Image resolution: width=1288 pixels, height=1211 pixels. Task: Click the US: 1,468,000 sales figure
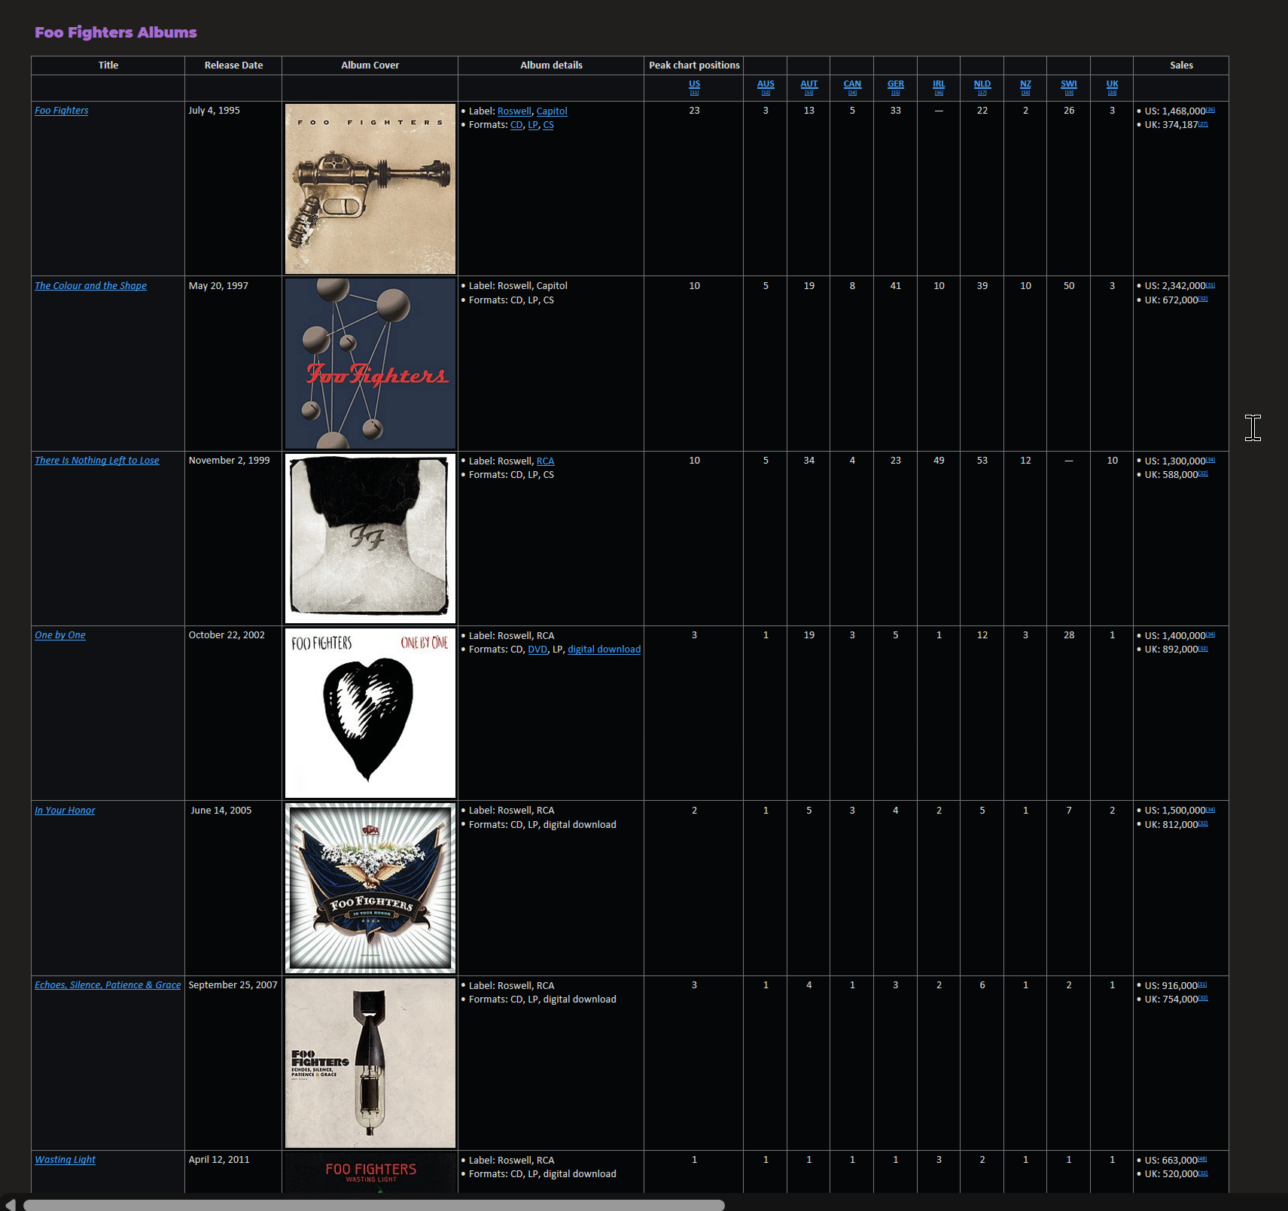click(x=1175, y=111)
